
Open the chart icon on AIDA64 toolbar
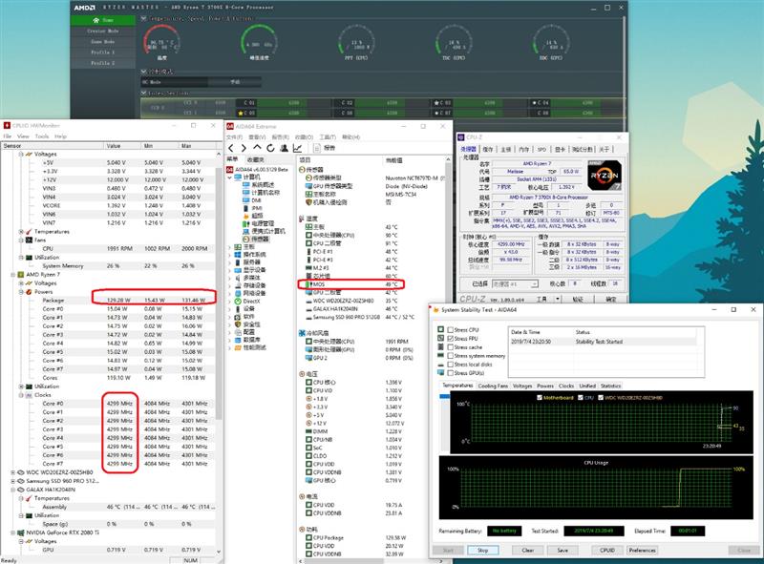tap(296, 148)
